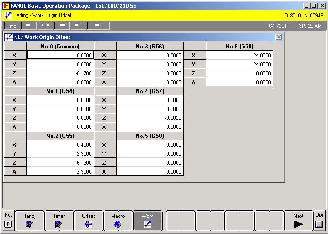Click the N sequence number field 00949

pos(316,15)
